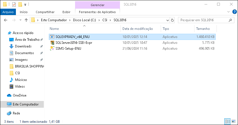This screenshot has width=238, height=125.
Task: Switch to details view in status bar
Action: [227, 121]
